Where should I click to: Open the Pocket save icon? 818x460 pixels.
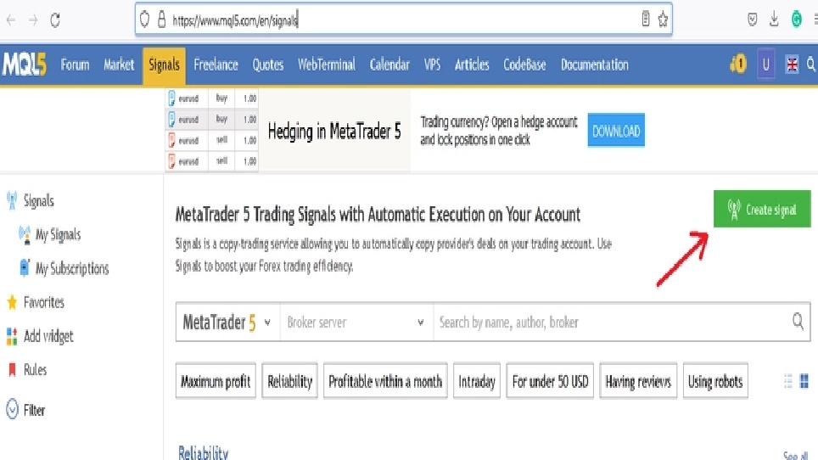pos(753,20)
